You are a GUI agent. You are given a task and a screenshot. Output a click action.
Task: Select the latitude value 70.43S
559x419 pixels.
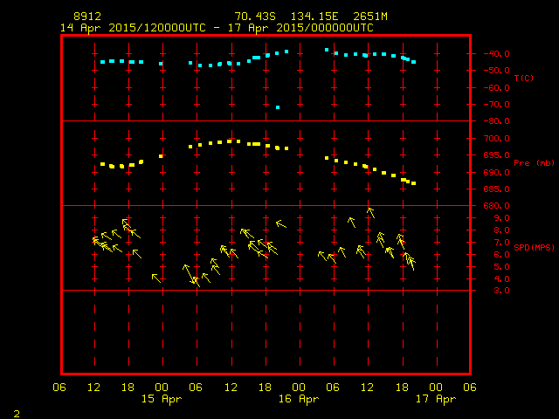pyautogui.click(x=255, y=17)
